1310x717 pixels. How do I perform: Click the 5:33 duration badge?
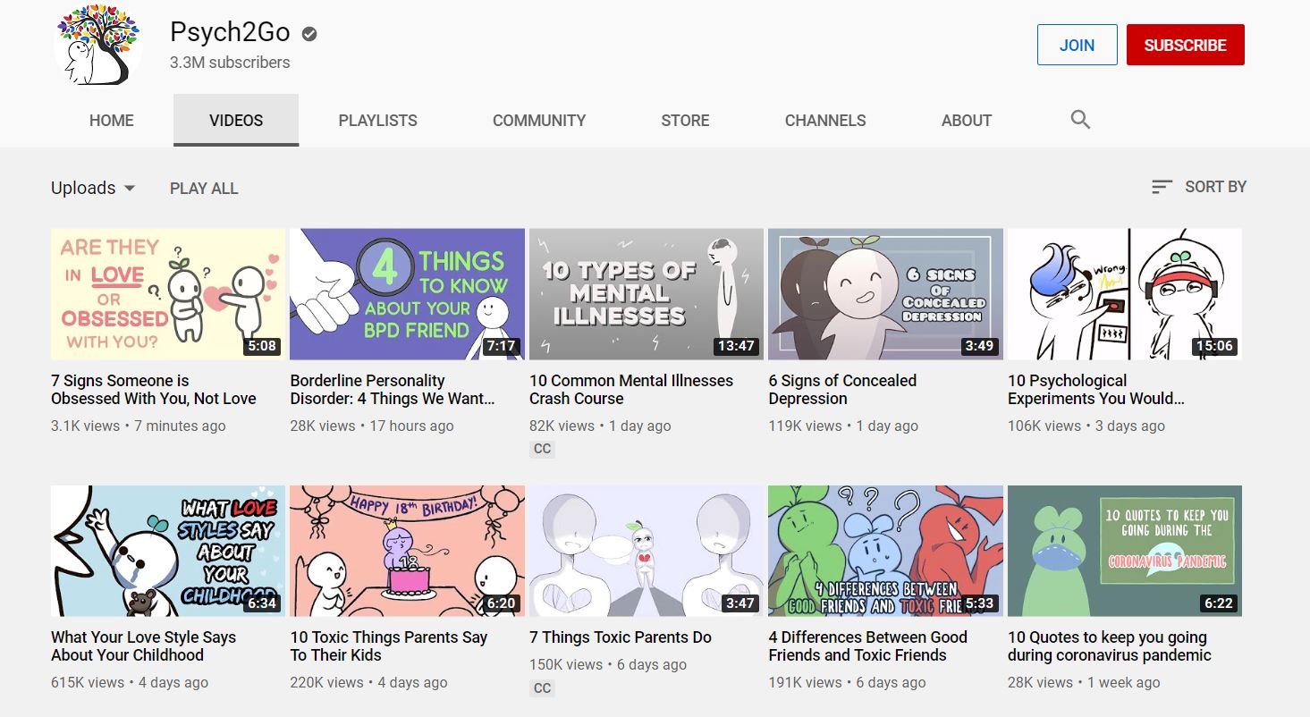point(979,603)
